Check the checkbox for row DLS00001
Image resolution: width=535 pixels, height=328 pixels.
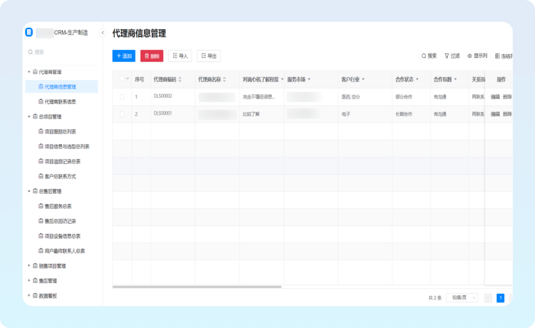[x=122, y=114]
